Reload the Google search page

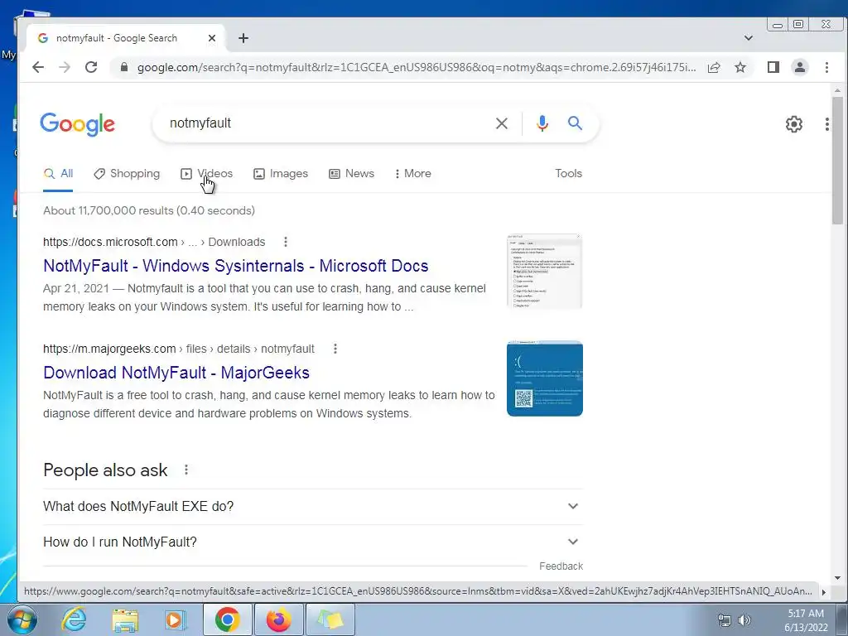[91, 67]
